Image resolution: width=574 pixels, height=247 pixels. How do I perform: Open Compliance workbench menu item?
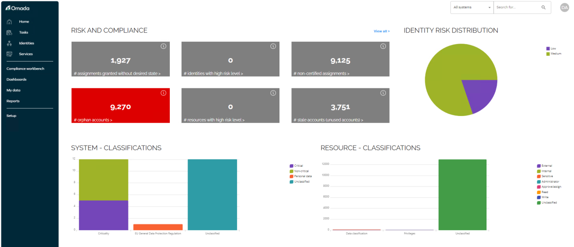25,69
